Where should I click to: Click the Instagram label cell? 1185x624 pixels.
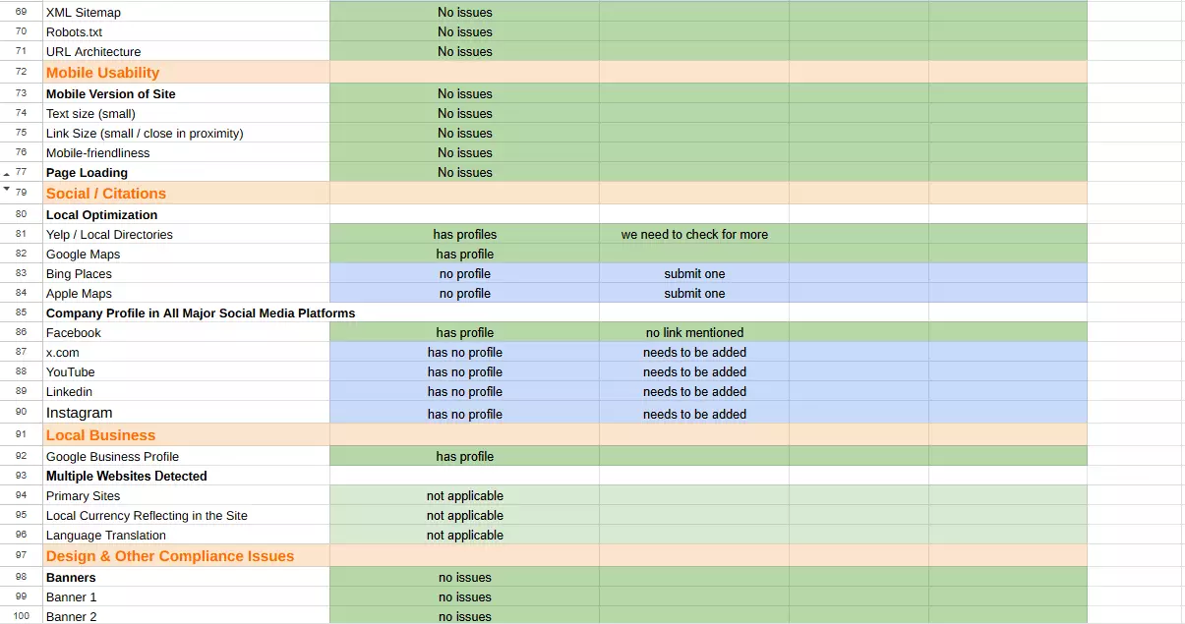pyautogui.click(x=187, y=413)
